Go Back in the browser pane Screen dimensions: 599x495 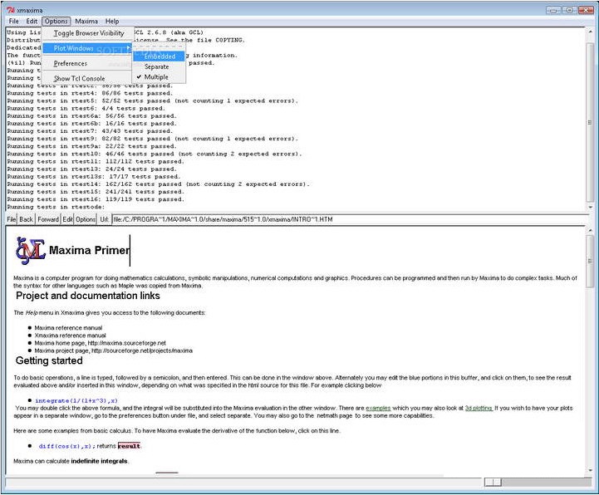click(x=26, y=219)
